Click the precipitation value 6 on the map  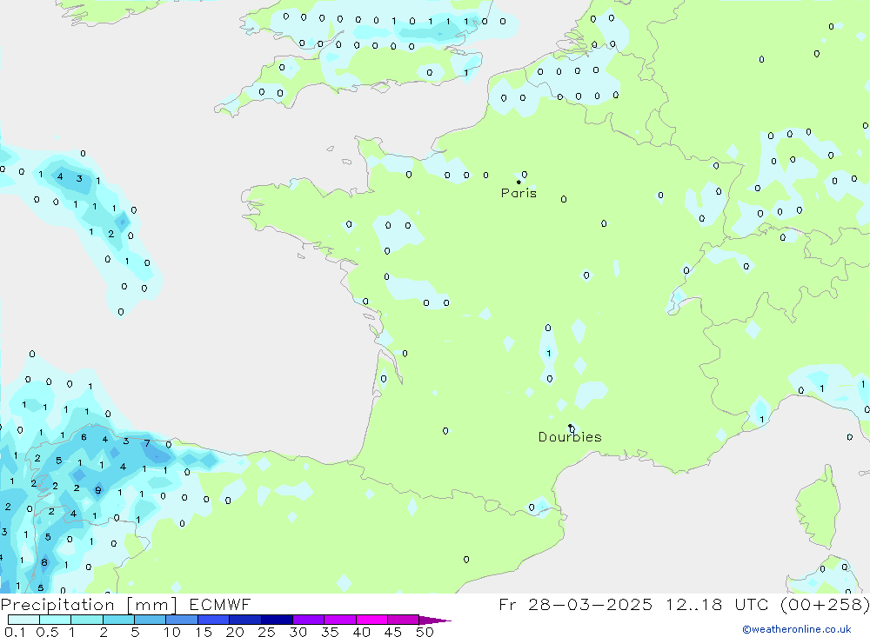tap(84, 437)
